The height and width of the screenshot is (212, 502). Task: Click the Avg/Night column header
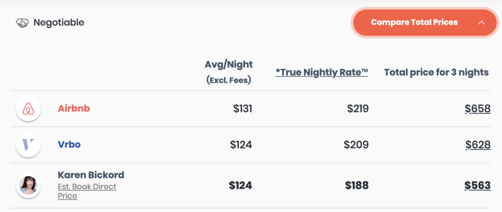click(228, 65)
